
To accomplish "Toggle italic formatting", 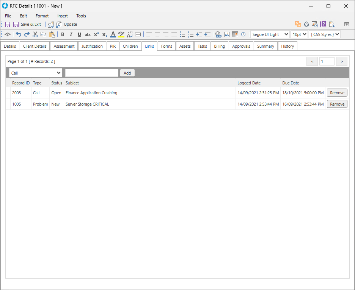I will click(71, 34).
